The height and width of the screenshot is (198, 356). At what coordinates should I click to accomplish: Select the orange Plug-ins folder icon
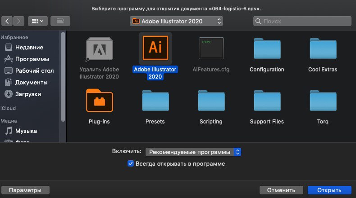point(100,101)
